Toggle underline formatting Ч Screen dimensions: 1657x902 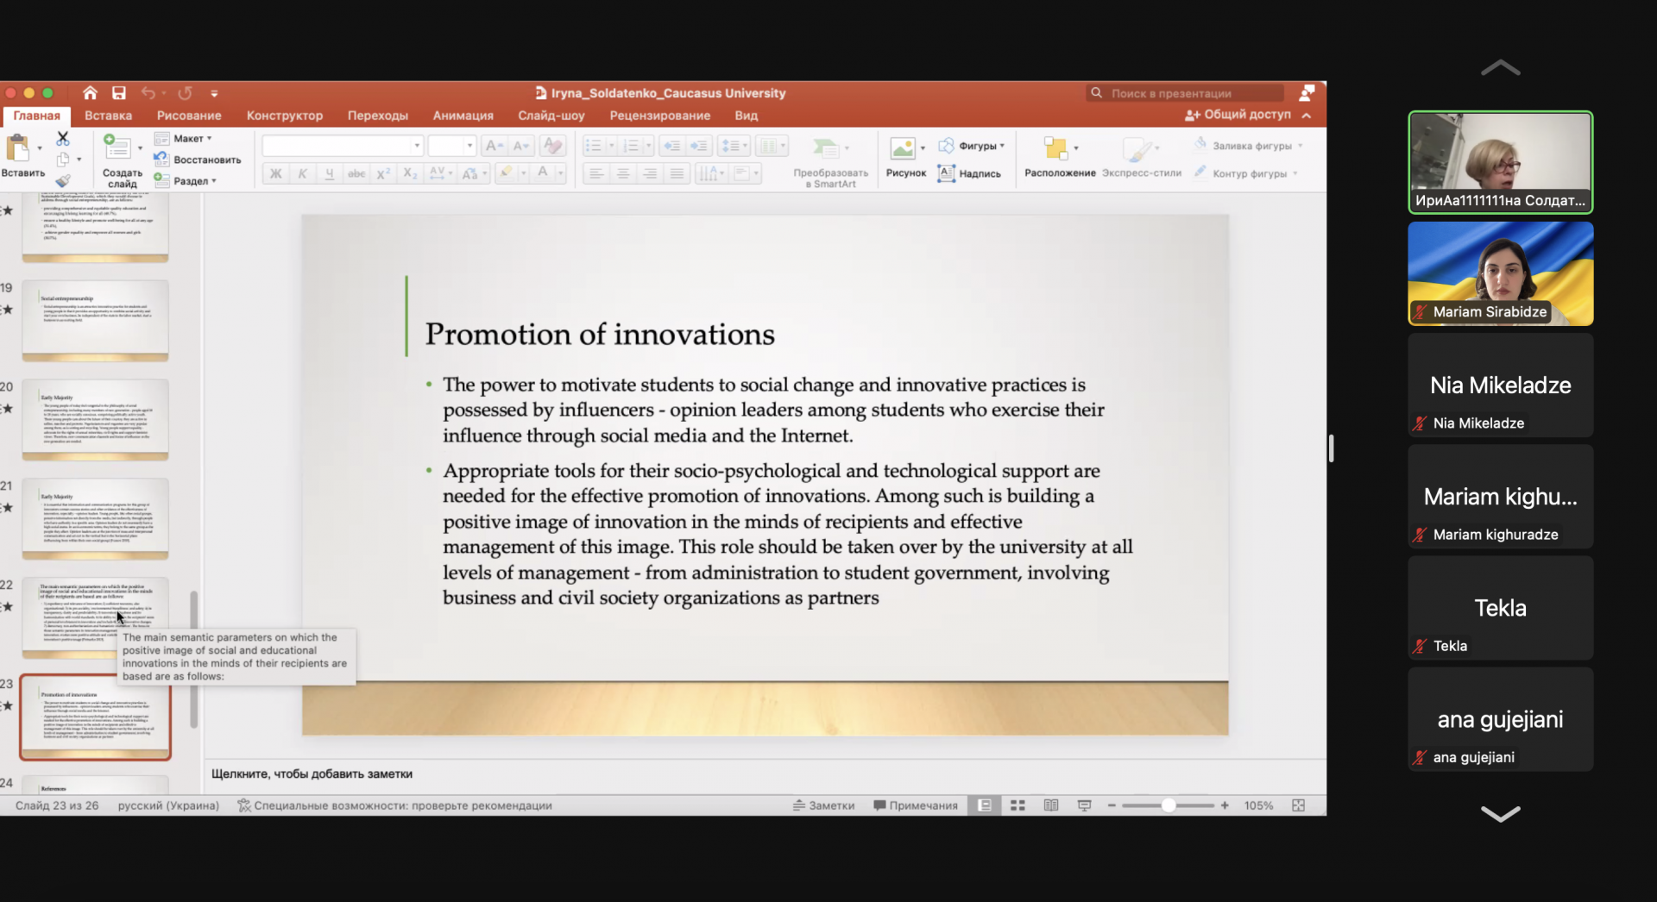click(329, 173)
